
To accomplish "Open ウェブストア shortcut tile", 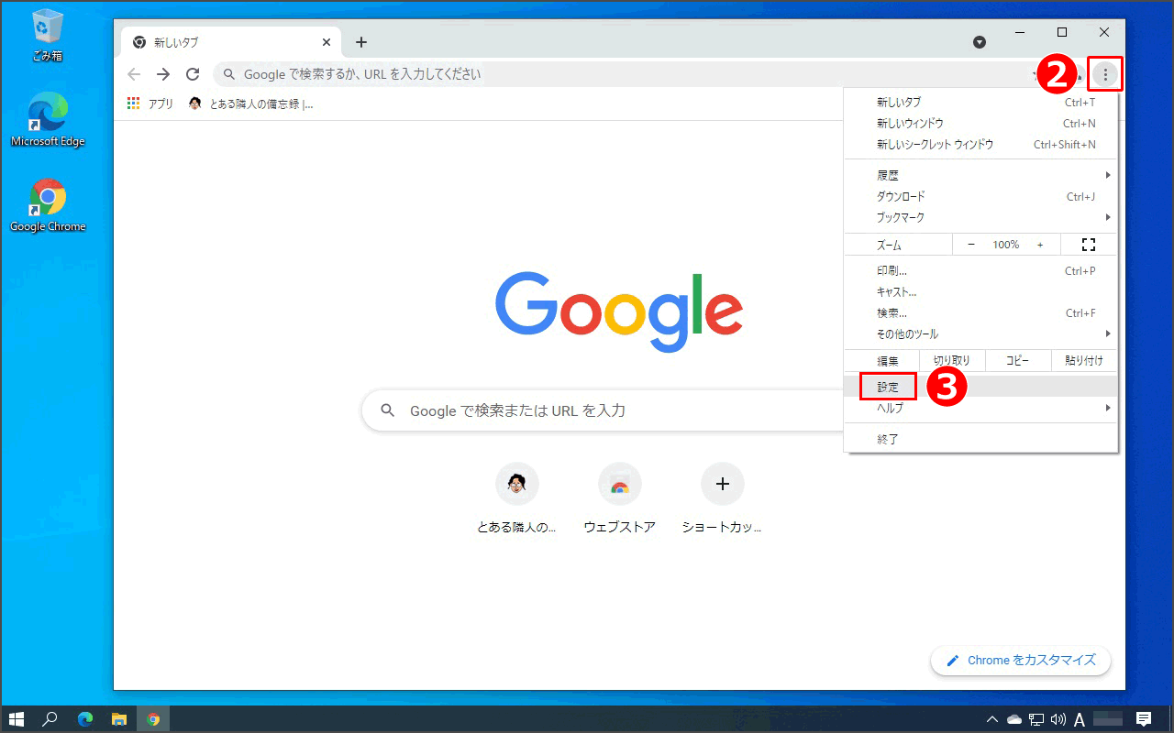I will pos(619,499).
